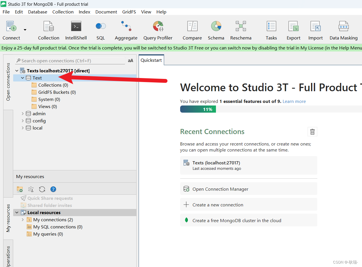
Task: Click the Connect toolbar icon
Action: 11,26
